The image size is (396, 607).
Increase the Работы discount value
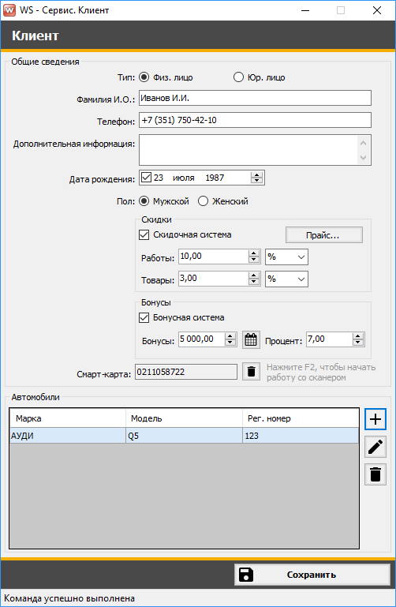[254, 253]
